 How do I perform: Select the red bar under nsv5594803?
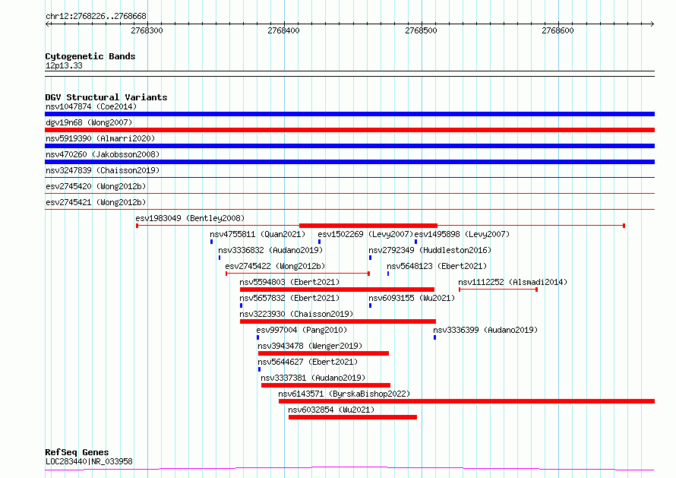click(x=337, y=290)
